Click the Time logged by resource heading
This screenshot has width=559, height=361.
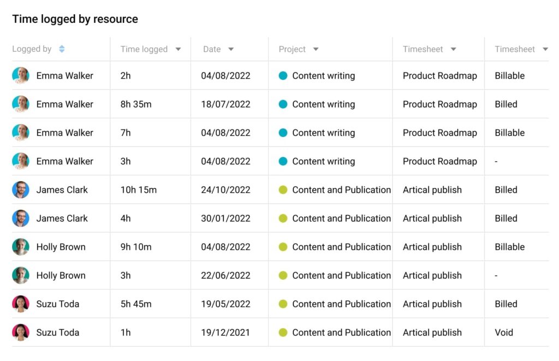75,19
